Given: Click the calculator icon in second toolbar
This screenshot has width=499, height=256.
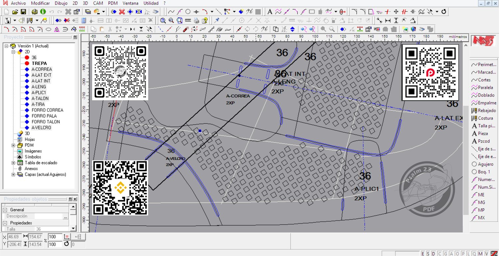Looking at the screenshot, I should 84,21.
